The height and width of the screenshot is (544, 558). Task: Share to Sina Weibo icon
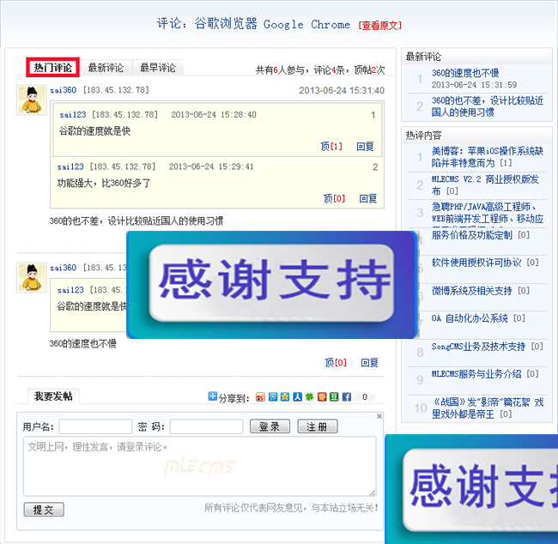tap(260, 397)
